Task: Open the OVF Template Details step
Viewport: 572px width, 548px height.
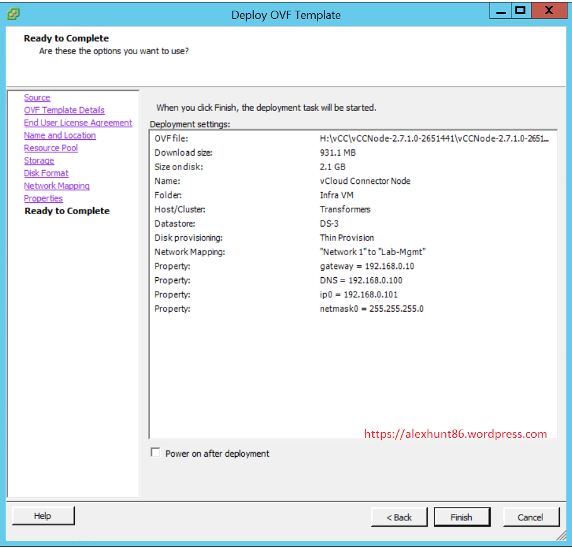Action: (x=64, y=110)
